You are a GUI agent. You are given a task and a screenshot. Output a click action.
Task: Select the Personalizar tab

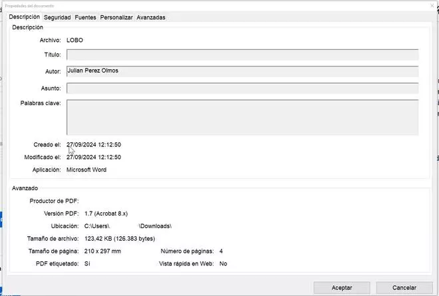tap(116, 17)
